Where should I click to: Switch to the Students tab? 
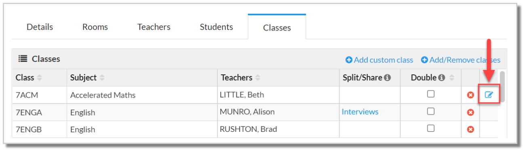coord(216,27)
